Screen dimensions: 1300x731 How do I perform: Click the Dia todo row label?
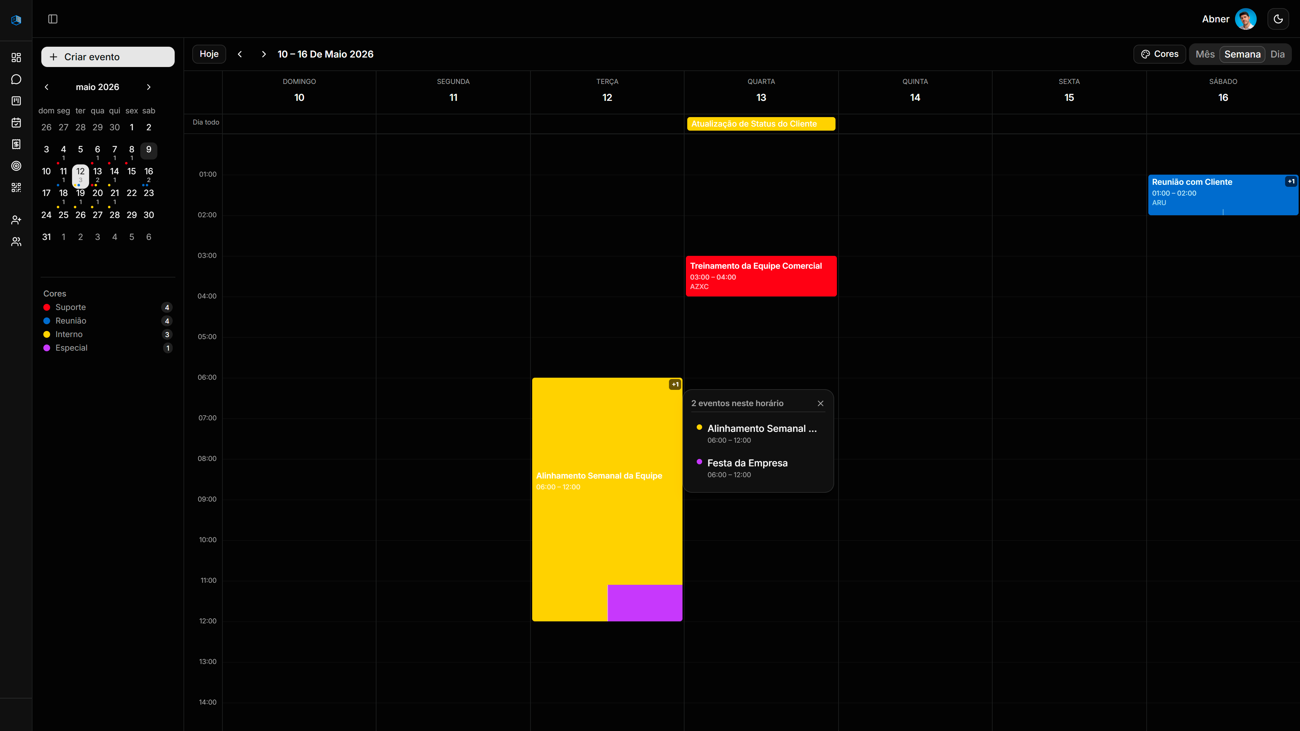[206, 122]
